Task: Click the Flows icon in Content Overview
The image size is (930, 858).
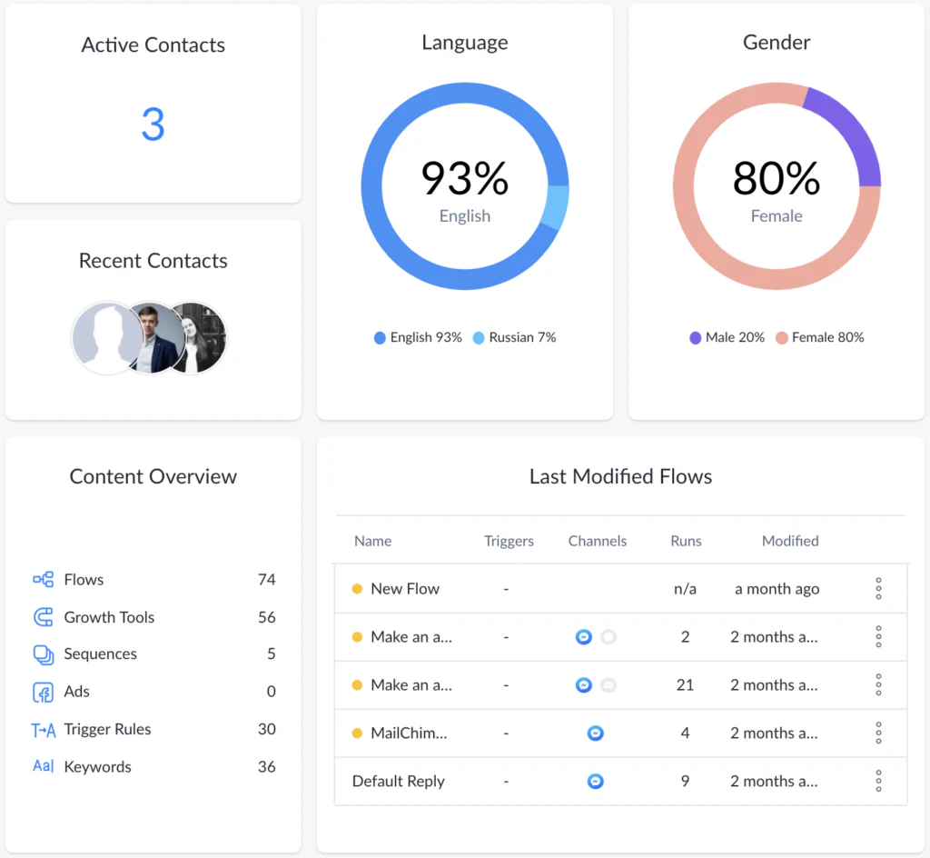Action: [43, 580]
